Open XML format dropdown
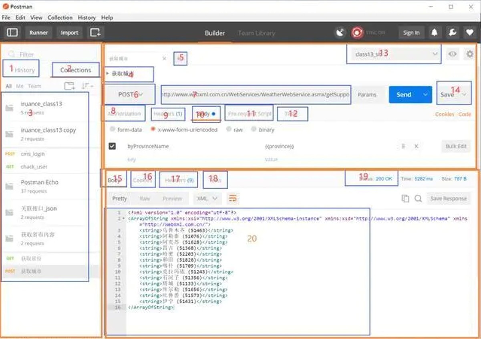481x339 pixels. click(207, 198)
